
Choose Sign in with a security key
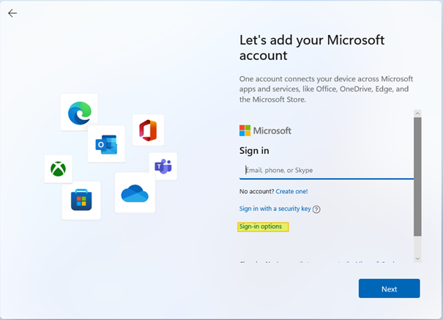tap(275, 209)
